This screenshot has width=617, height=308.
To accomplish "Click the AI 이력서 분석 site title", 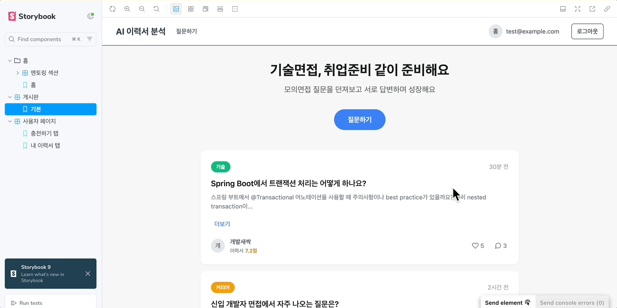I will click(x=141, y=31).
